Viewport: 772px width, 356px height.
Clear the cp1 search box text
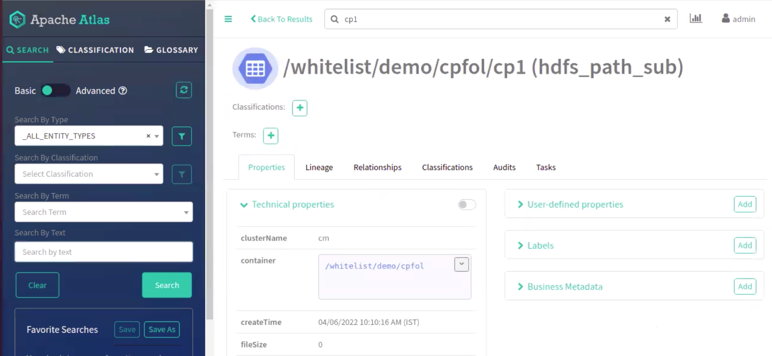pos(667,19)
